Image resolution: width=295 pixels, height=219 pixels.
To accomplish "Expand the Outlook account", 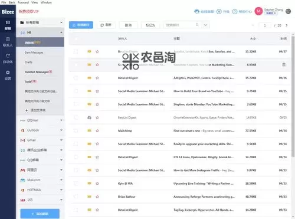I will (x=61, y=130).
